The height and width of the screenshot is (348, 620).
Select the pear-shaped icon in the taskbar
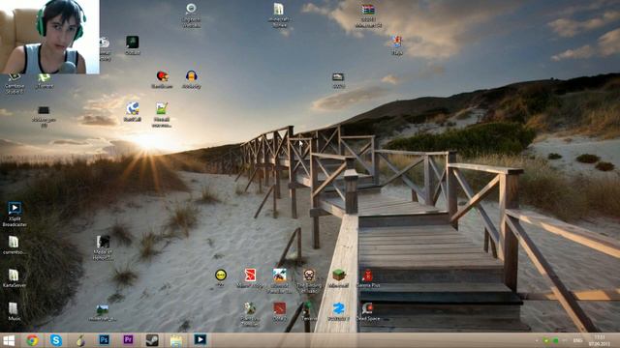point(80,340)
